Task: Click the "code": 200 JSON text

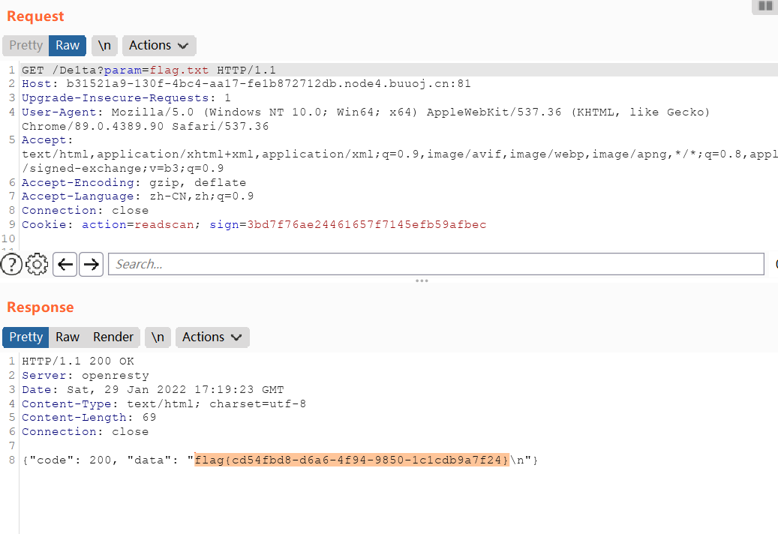Action: (x=71, y=460)
